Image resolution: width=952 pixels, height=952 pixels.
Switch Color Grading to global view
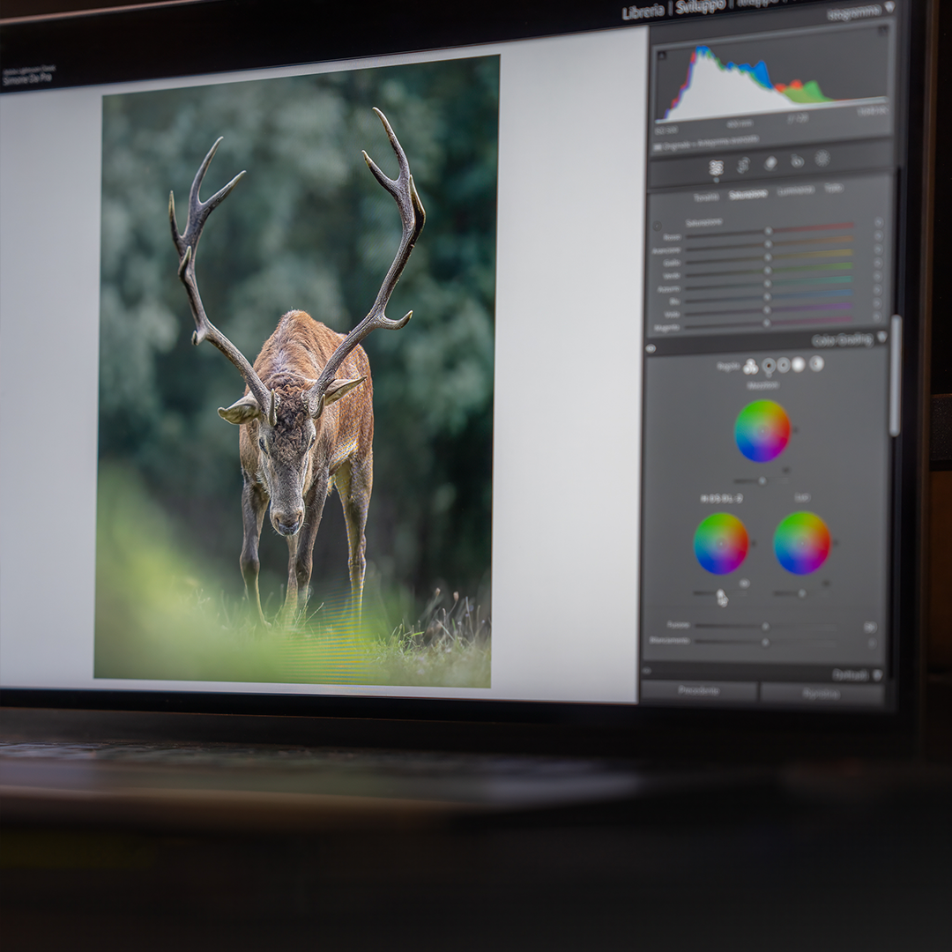click(816, 363)
